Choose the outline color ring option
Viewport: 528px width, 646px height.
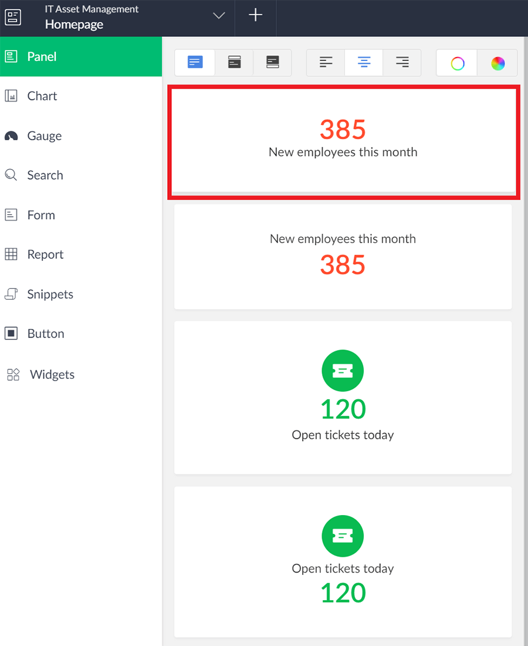point(457,63)
